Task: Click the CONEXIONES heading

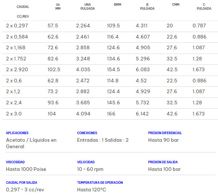Action: click(x=87, y=133)
